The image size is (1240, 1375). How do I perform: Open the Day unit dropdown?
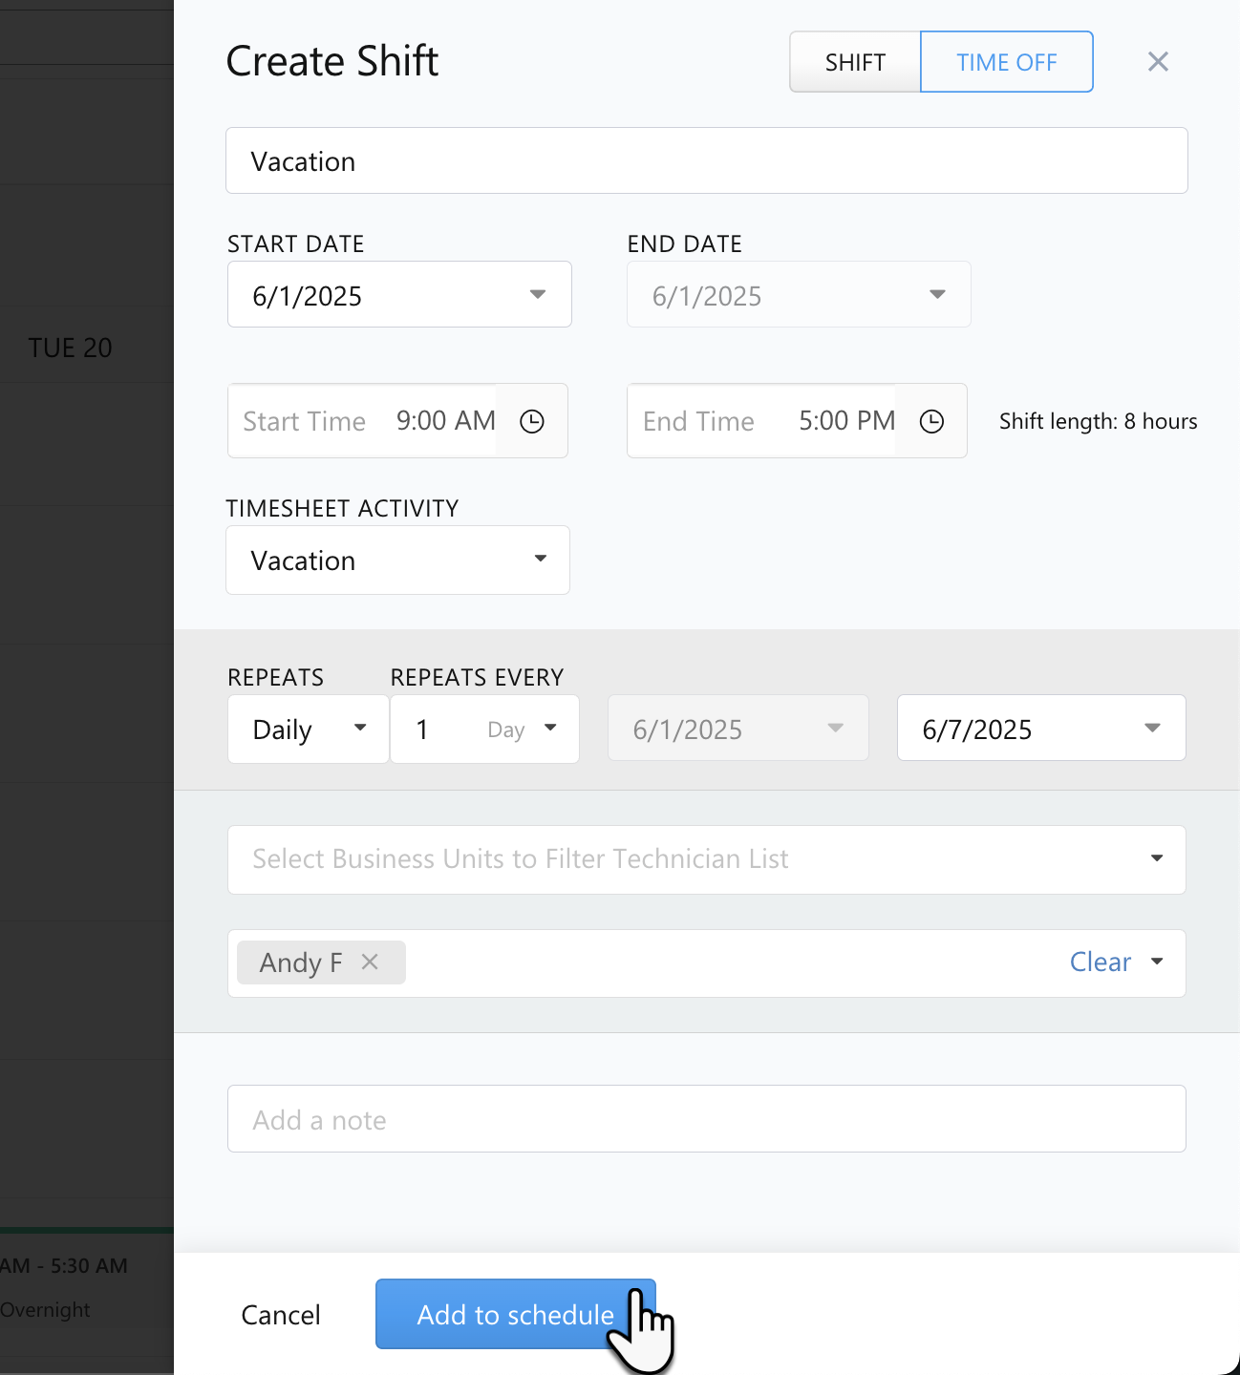[551, 729]
